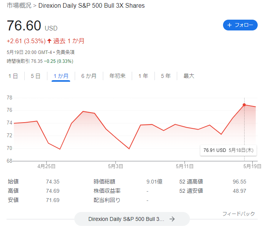
Task: Select the 5日 range tab
Action: [x=35, y=76]
